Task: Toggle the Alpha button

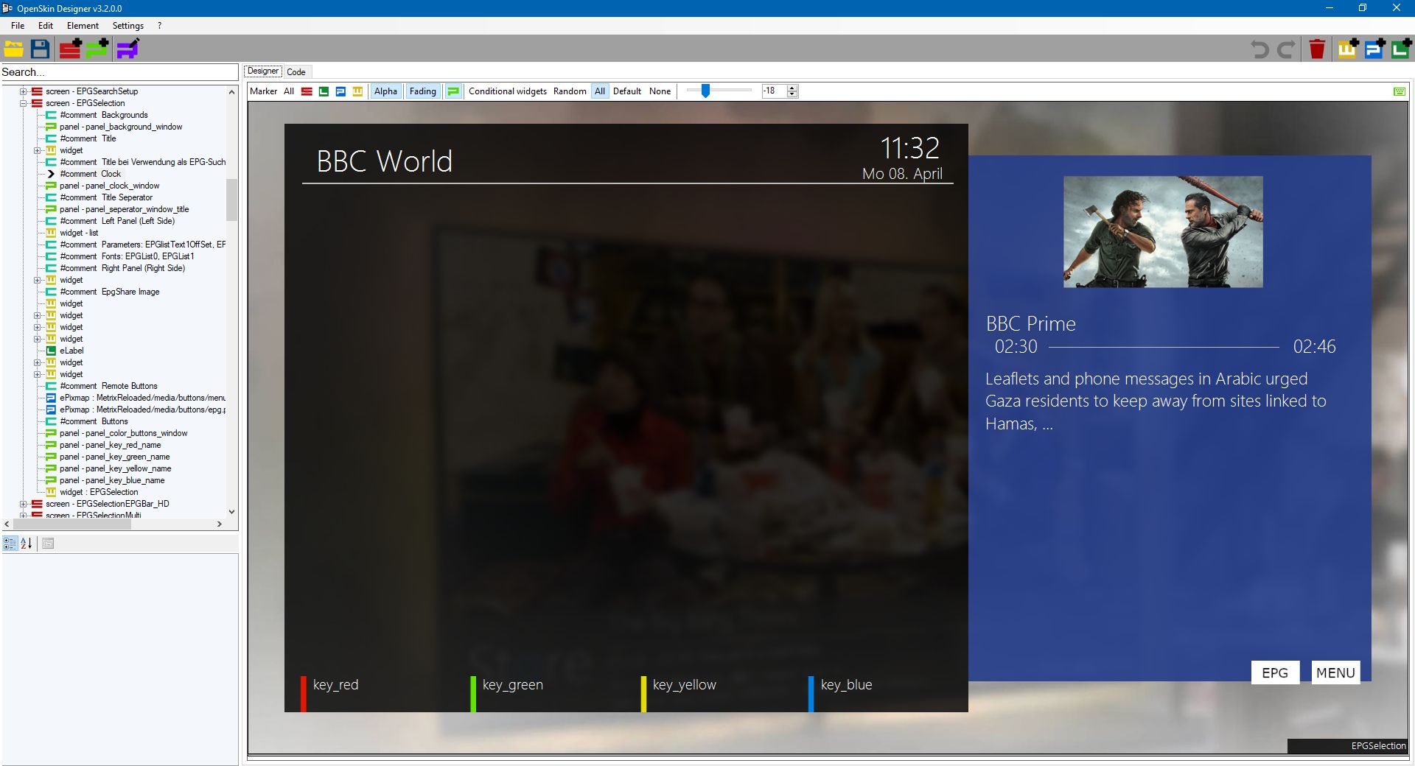Action: pyautogui.click(x=385, y=91)
